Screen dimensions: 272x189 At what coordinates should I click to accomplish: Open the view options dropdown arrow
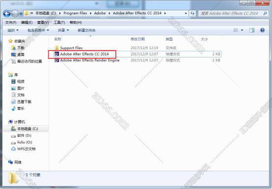pos(242,30)
